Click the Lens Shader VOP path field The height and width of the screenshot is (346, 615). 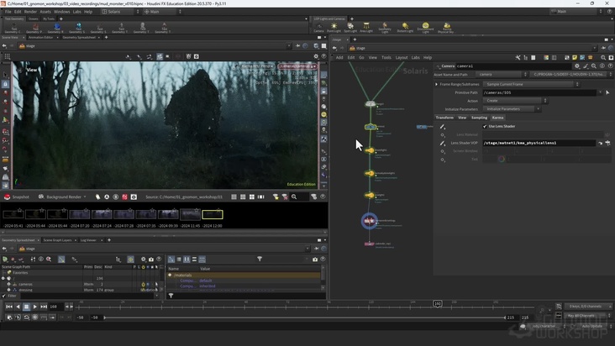[539, 143]
